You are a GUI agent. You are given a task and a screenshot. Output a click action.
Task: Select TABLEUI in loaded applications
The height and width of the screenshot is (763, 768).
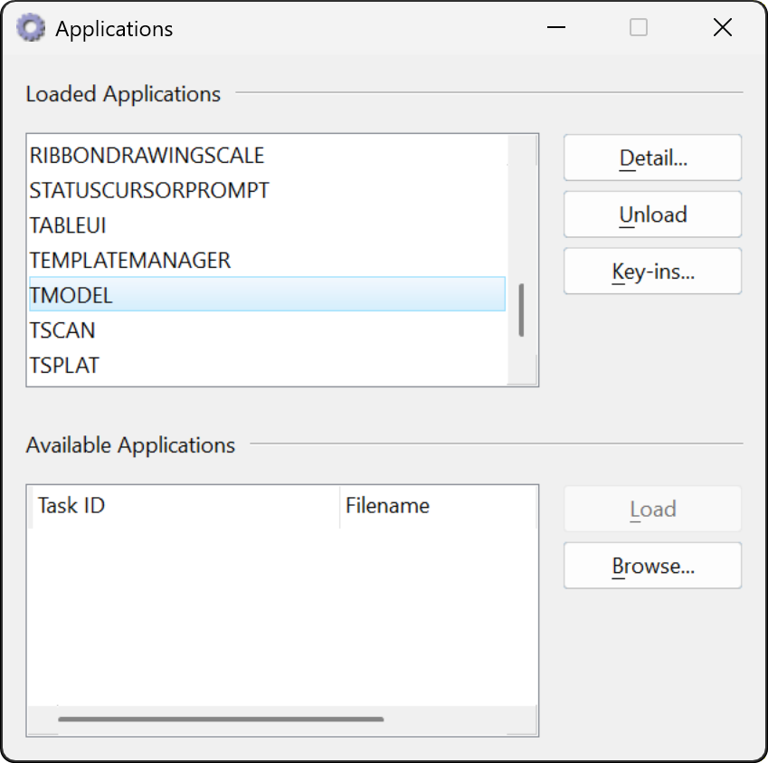tap(267, 225)
